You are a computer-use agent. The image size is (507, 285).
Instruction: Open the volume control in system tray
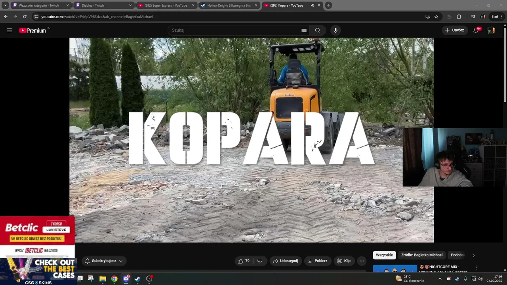[x=480, y=278]
